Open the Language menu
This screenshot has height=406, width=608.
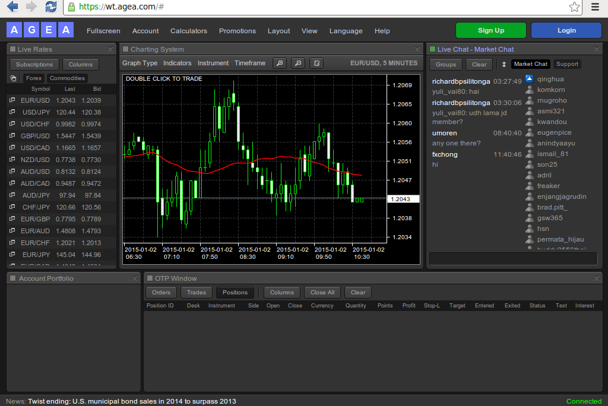[x=346, y=31]
